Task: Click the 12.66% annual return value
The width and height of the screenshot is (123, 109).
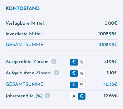Action: pyautogui.click(x=111, y=96)
